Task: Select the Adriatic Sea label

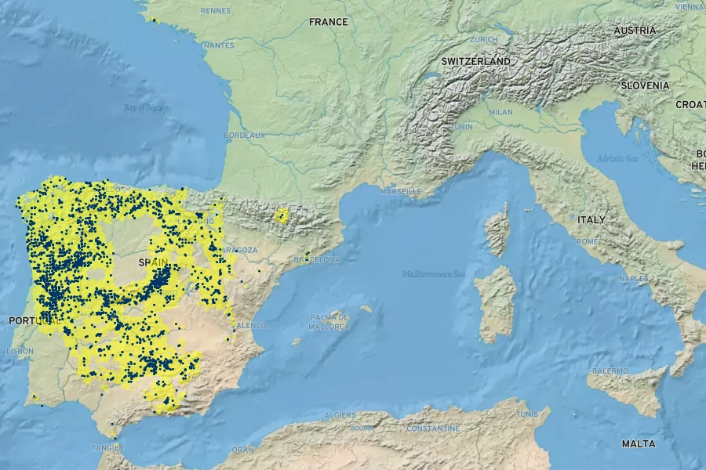Action: click(616, 158)
